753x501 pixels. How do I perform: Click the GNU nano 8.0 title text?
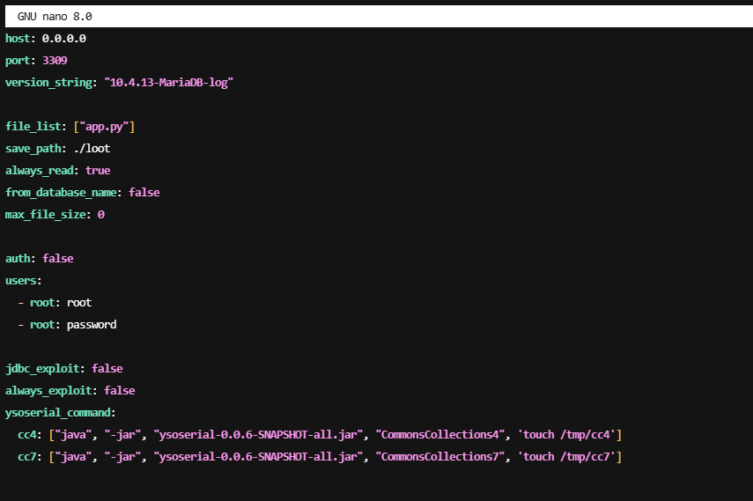(x=55, y=17)
